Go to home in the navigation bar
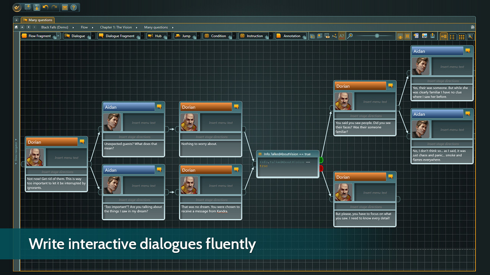The image size is (490, 275). (16, 27)
